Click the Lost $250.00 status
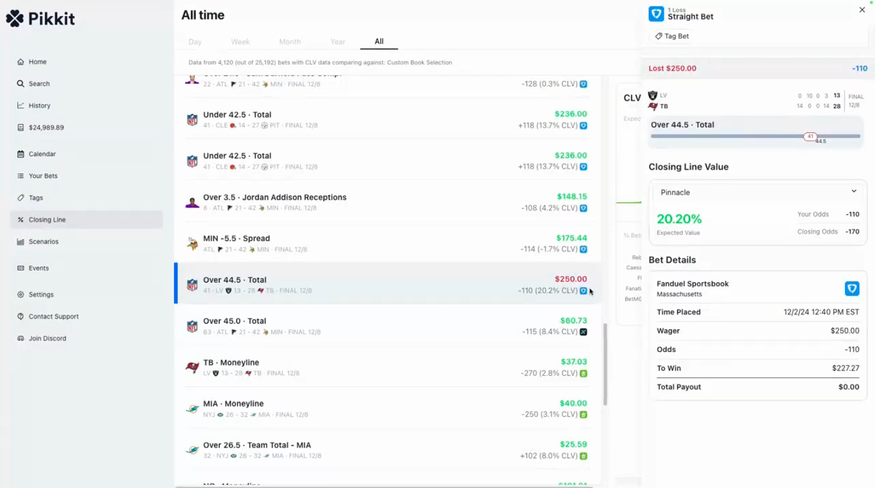875x488 pixels. pos(672,69)
